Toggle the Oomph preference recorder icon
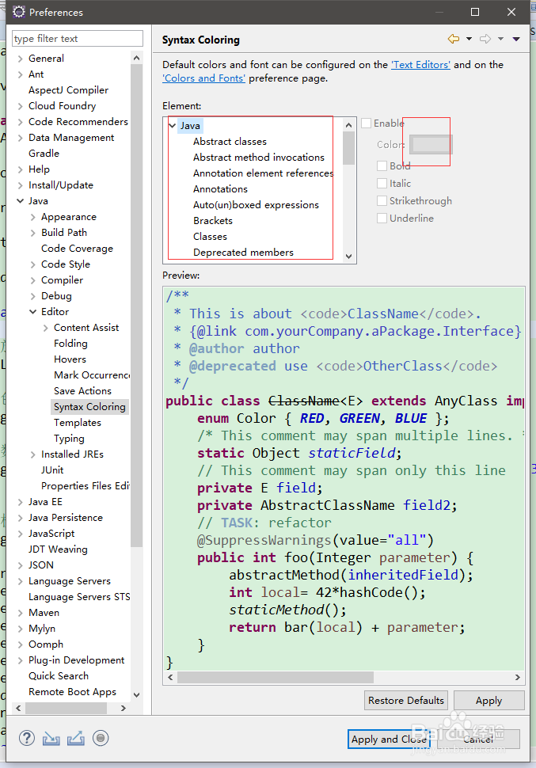 (x=101, y=738)
